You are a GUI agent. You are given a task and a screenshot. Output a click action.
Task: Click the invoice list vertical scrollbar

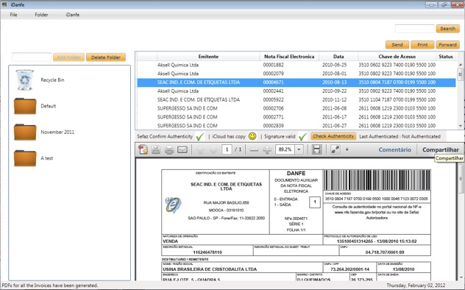pos(461,95)
